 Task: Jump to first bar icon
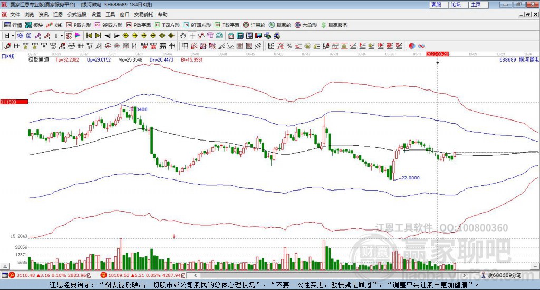tap(89, 36)
